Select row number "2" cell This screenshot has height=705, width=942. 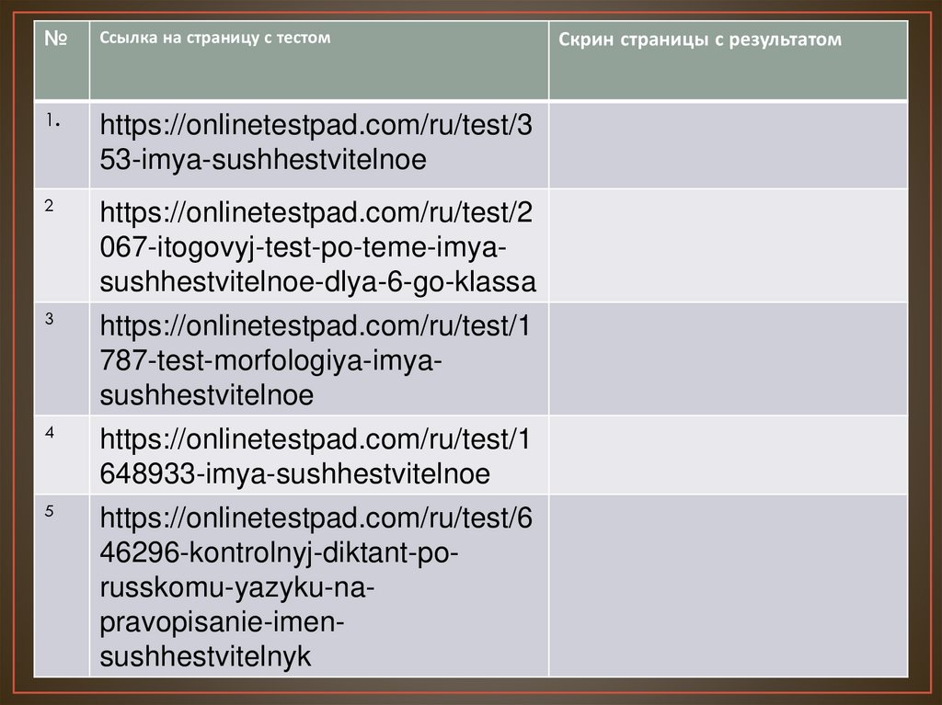(62, 245)
